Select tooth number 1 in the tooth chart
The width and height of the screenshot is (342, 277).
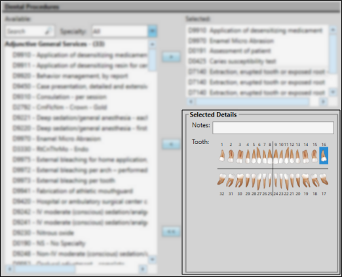point(222,156)
